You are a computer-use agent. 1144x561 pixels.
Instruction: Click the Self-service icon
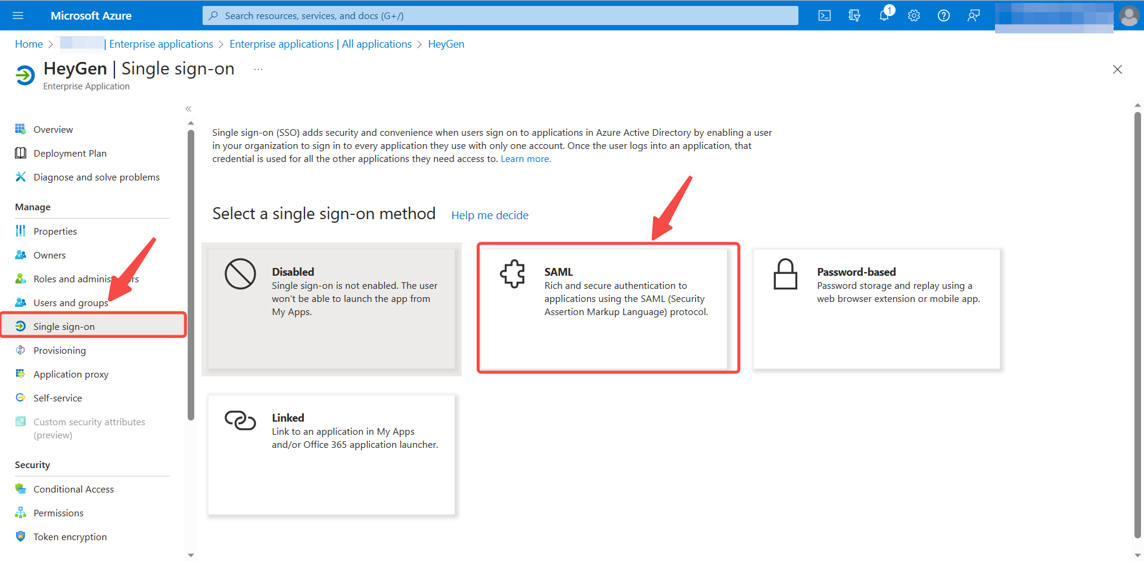pos(20,398)
